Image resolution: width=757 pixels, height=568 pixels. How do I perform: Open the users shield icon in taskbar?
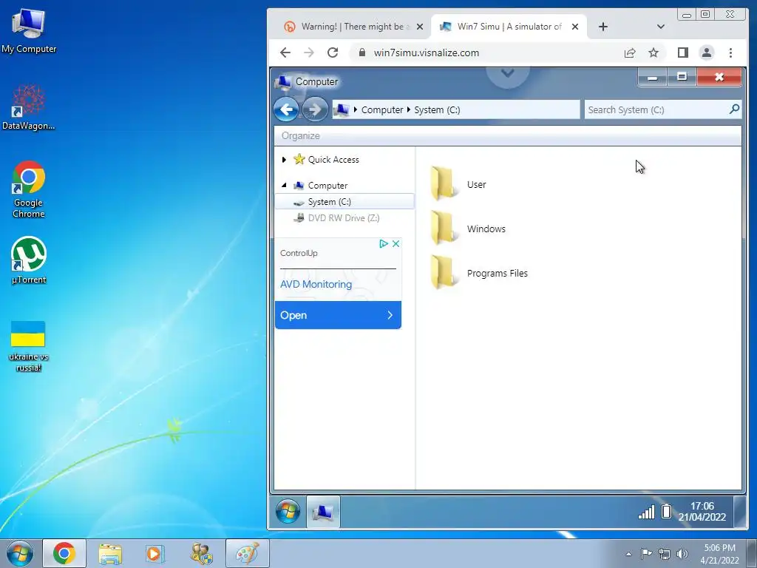(201, 553)
